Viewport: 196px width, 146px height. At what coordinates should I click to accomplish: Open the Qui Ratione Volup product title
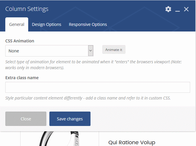click(x=132, y=142)
